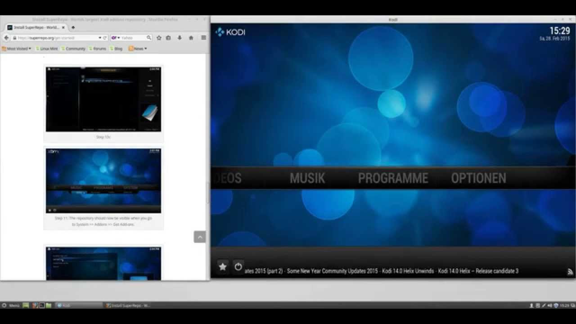Viewport: 576px width, 324px height.
Task: Go to Firefox home page icon
Action: [191, 38]
